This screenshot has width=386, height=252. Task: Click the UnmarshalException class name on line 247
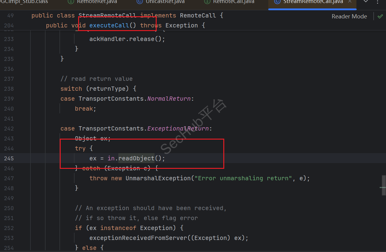(158, 178)
